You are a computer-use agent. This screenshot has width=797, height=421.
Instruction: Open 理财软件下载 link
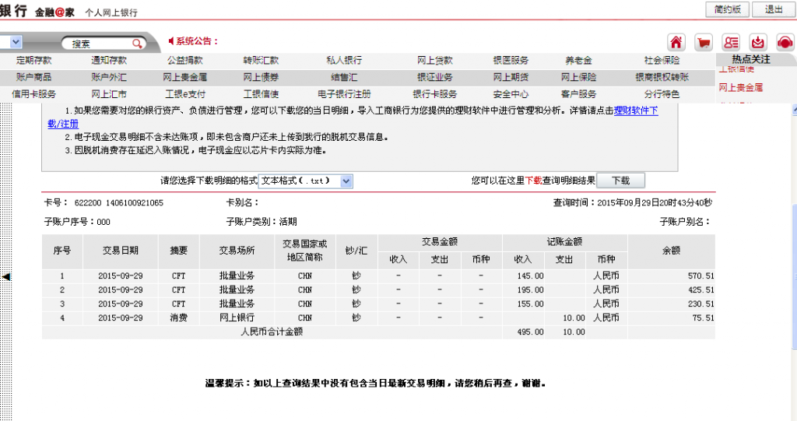coord(635,111)
